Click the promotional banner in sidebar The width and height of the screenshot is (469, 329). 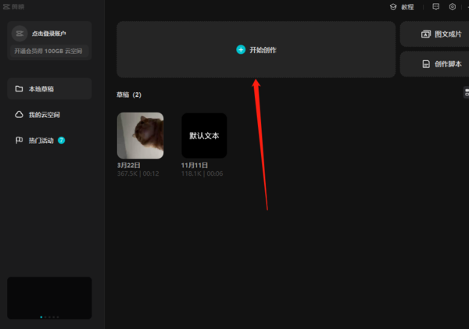[x=49, y=298]
